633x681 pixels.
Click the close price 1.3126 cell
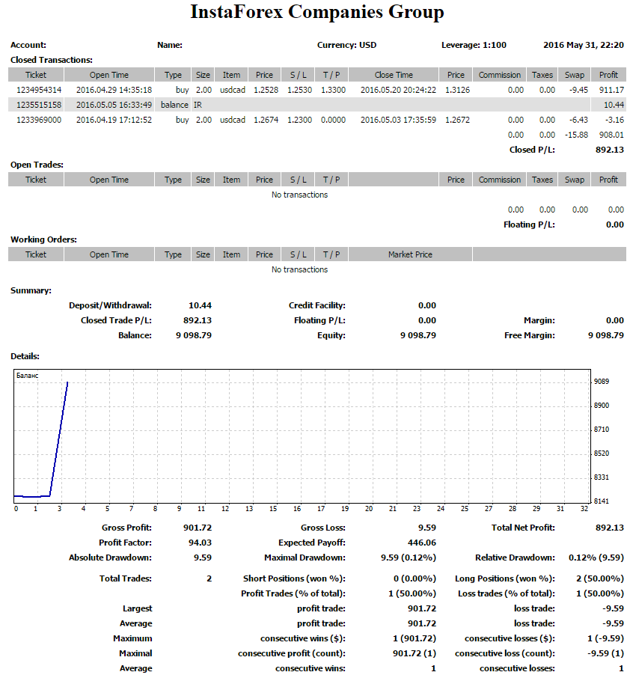coord(457,90)
